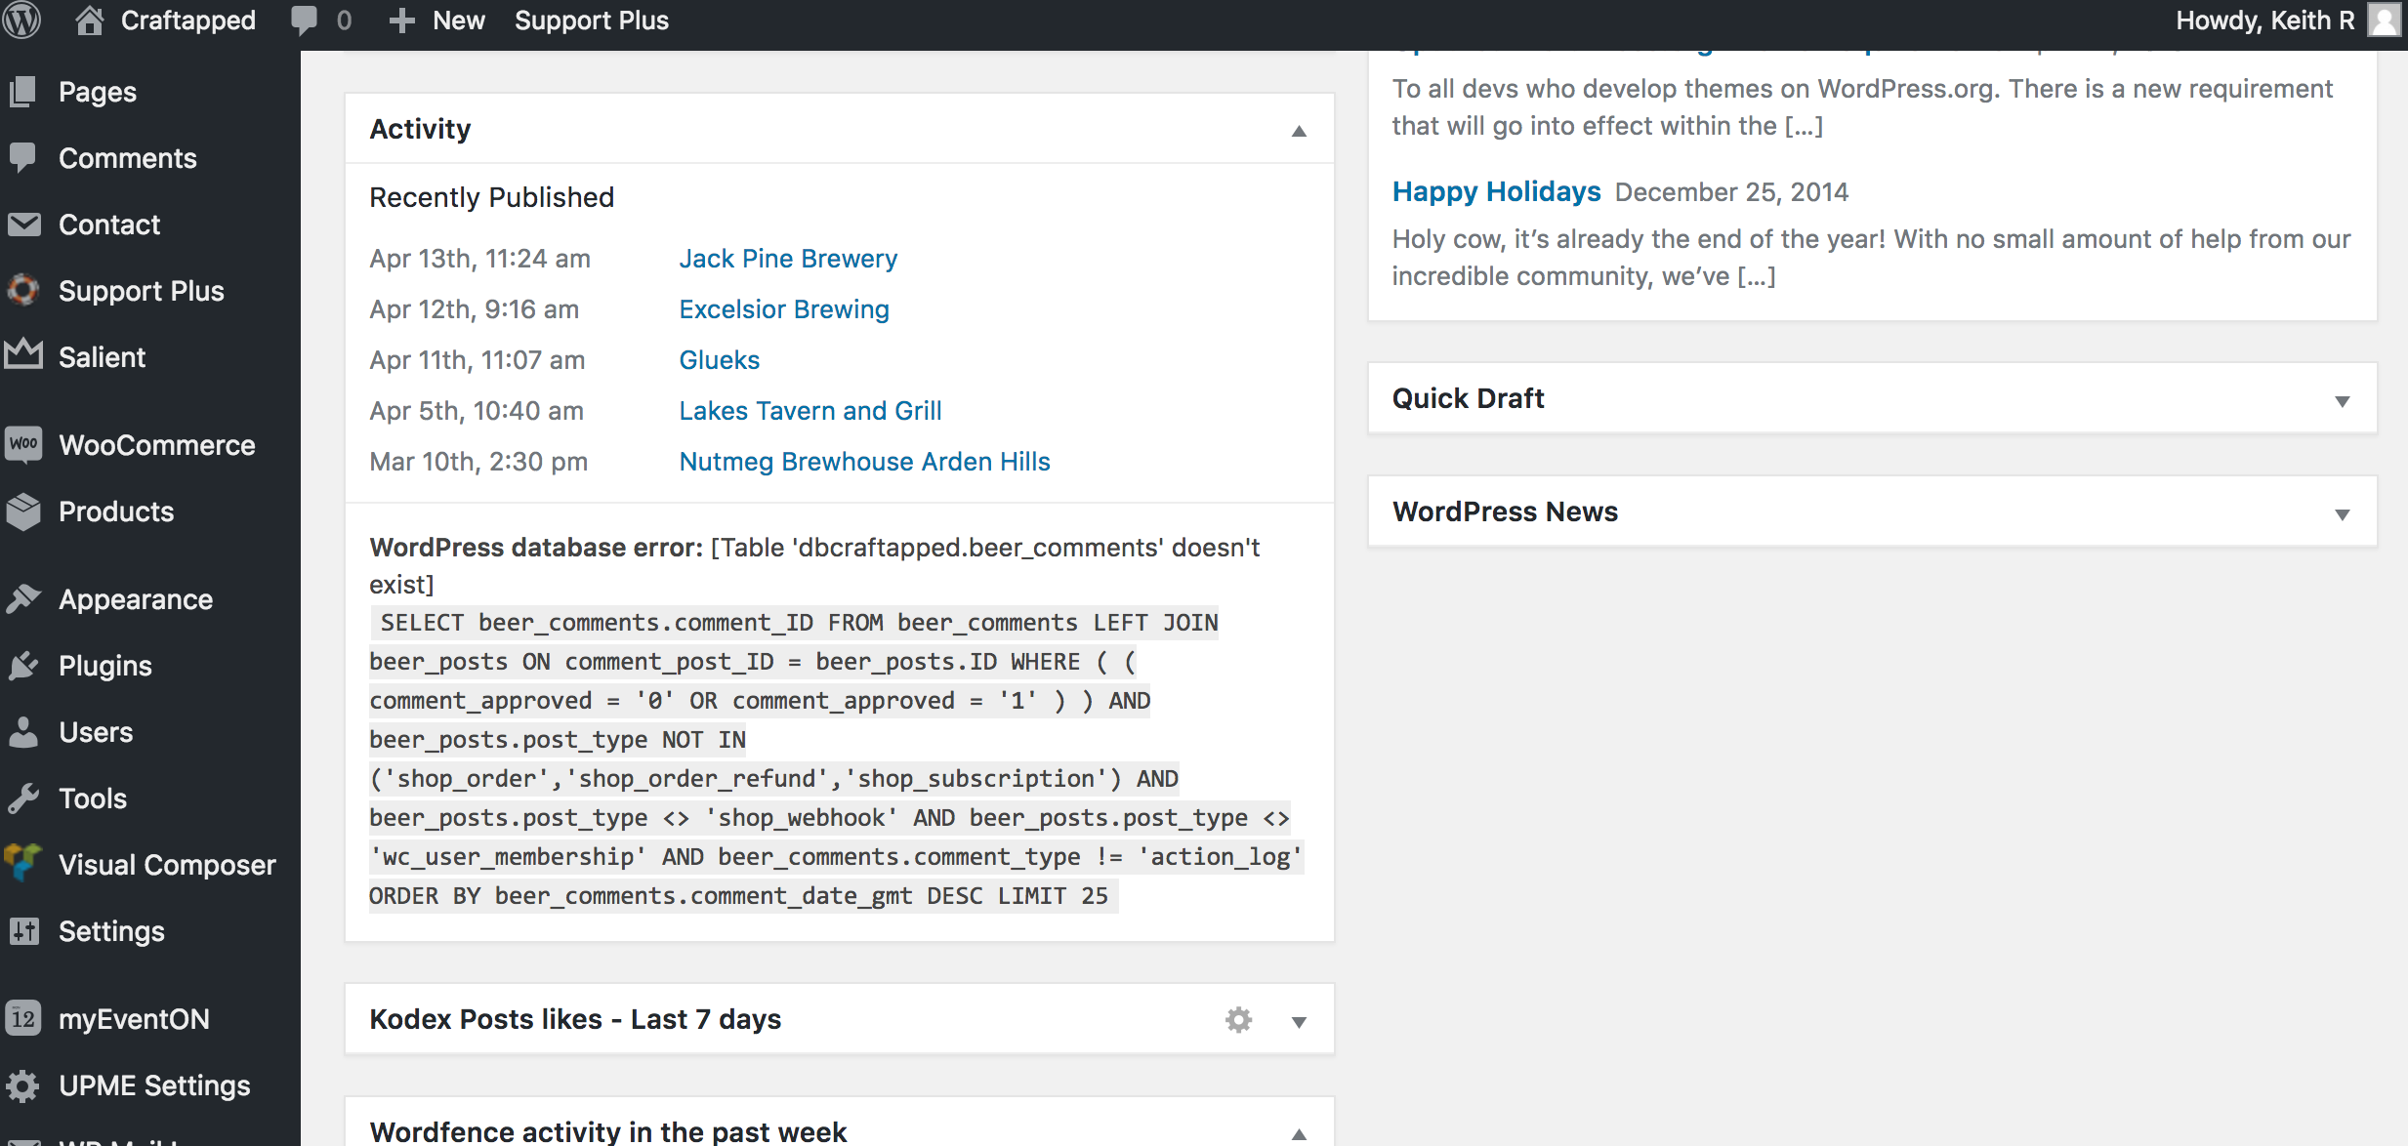Click the Settings sliders icon
2408x1146 pixels.
(x=23, y=930)
